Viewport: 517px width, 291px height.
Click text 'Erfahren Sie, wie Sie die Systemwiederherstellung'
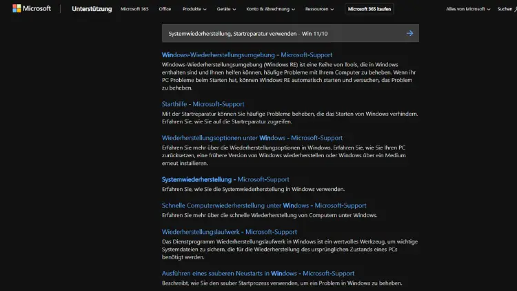tap(253, 189)
